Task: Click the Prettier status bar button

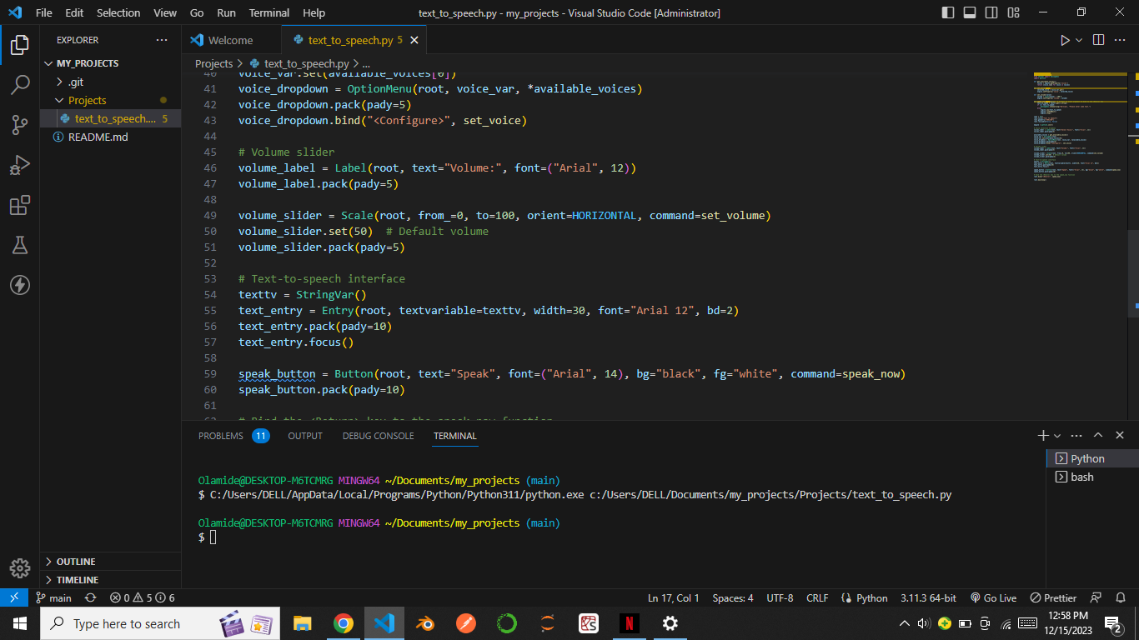Action: [1053, 598]
